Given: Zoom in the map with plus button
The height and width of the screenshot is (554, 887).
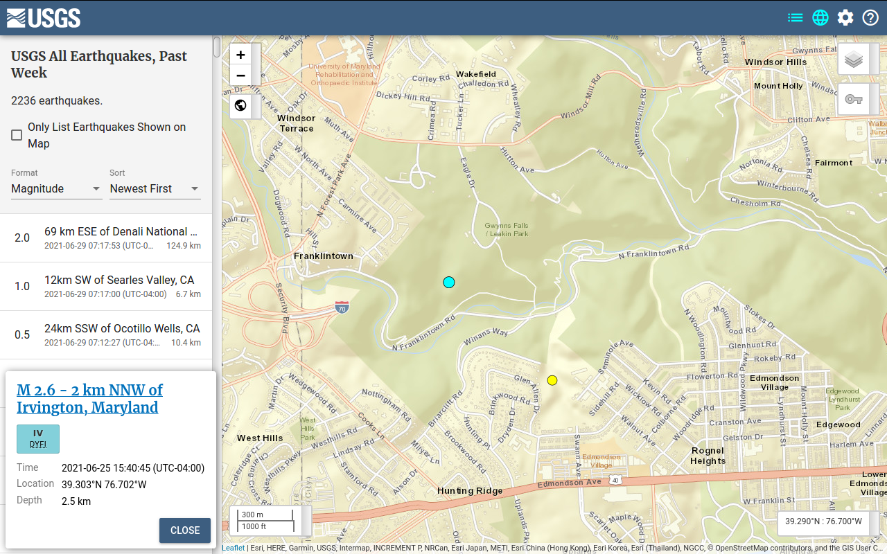Looking at the screenshot, I should tap(240, 55).
